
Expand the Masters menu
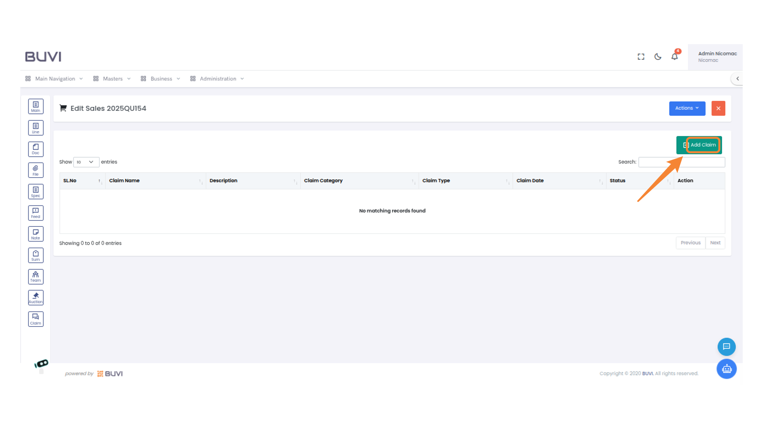click(112, 79)
